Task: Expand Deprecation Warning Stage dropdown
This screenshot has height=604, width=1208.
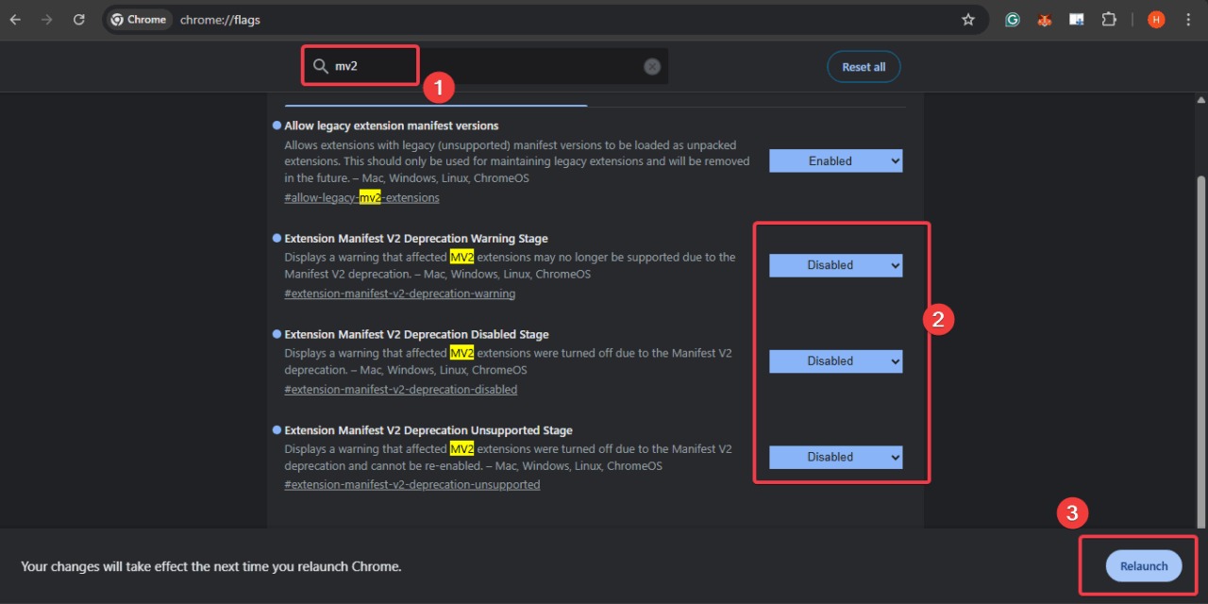Action: (835, 265)
